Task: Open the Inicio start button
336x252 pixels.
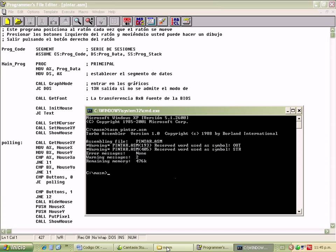Action: coord(16,247)
